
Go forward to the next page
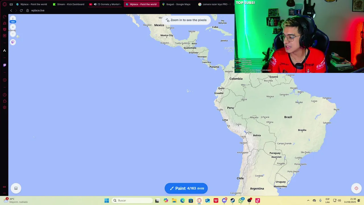click(16, 11)
